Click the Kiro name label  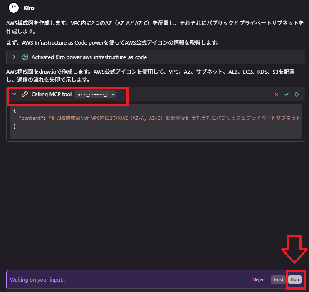(x=29, y=7)
